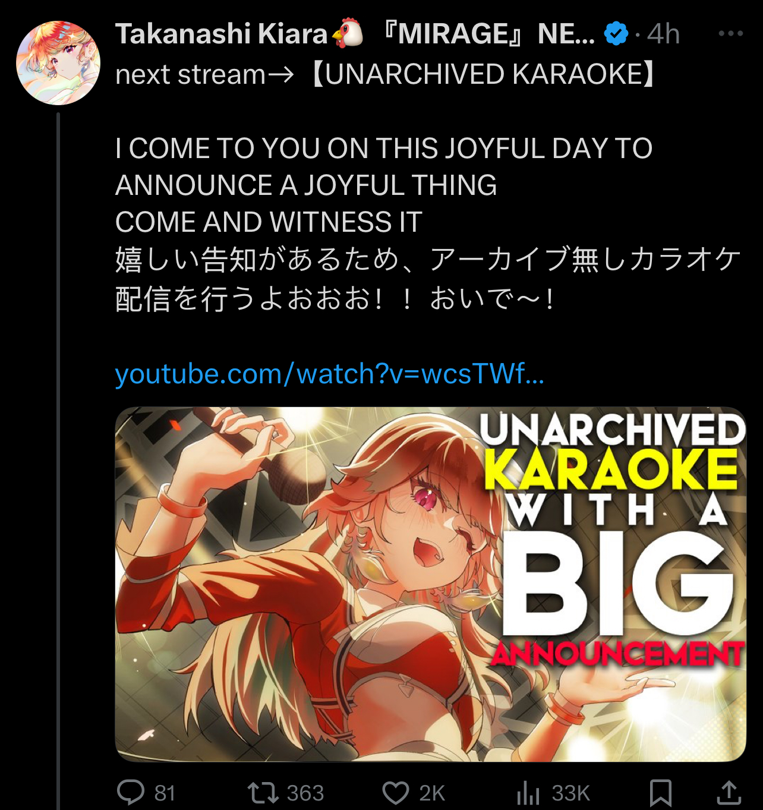Bookmark this post
Viewport: 763px width, 810px height.
point(661,793)
